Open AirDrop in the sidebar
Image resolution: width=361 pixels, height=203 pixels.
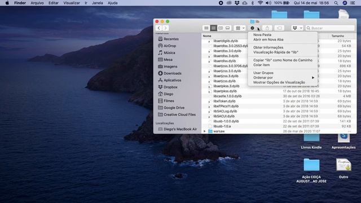click(170, 46)
